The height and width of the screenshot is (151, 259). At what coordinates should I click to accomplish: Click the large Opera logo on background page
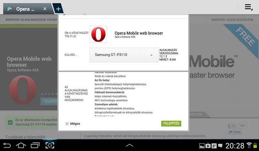tap(23, 90)
